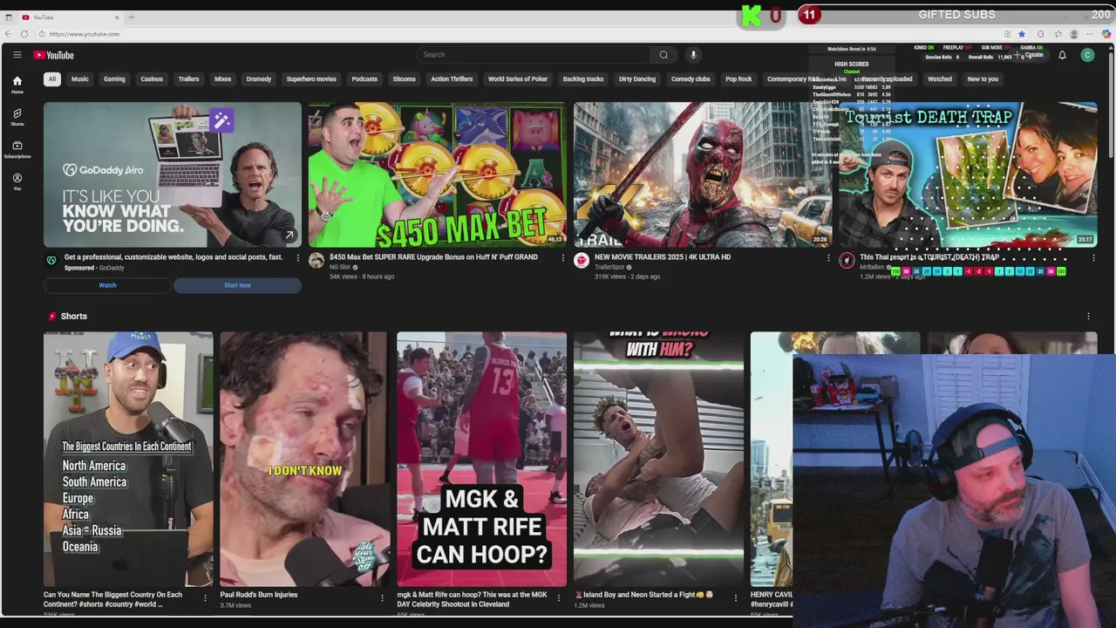Open more options for Thai resort video

coord(1093,258)
